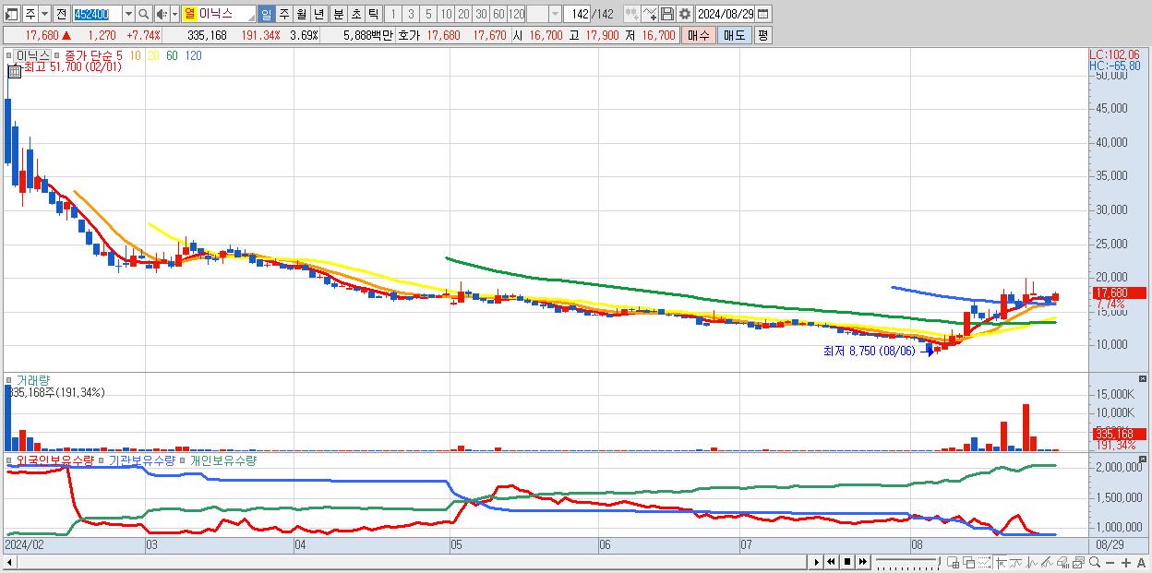
Task: Click the 열 badge before stock name
Action: (x=189, y=14)
